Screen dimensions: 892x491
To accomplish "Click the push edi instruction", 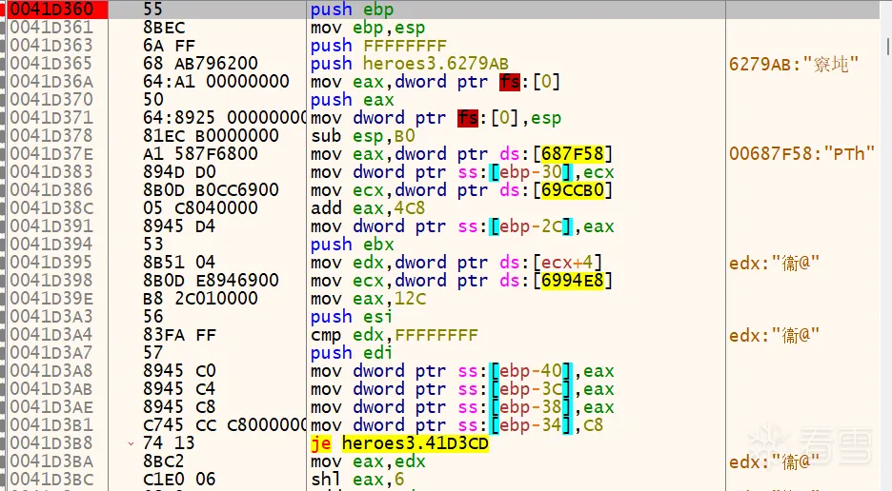I will [344, 353].
